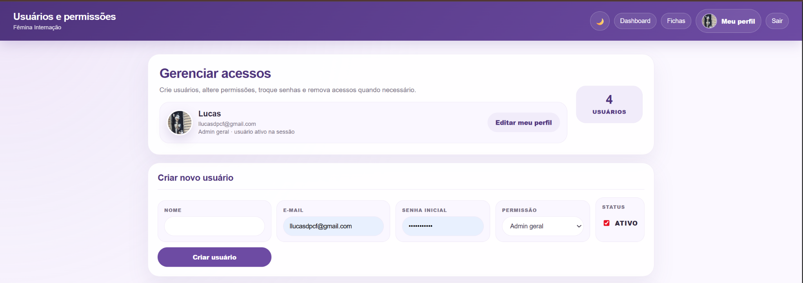Click the Criar usuário button

tap(214, 257)
